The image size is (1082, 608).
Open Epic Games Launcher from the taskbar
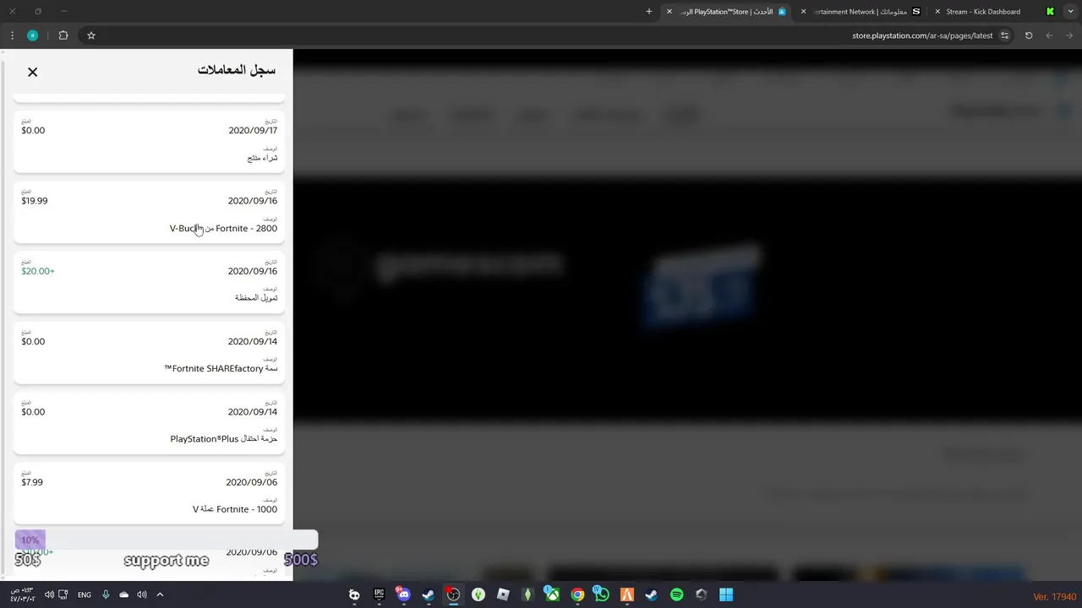tap(379, 594)
